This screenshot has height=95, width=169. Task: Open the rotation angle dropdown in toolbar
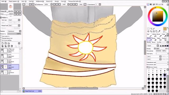coord(68,4)
